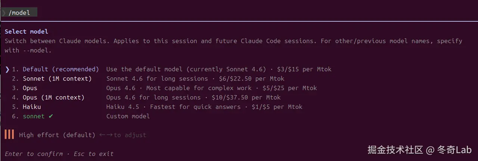The image size is (478, 161).
Task: Pick the Opus model option
Action: (x=30, y=88)
